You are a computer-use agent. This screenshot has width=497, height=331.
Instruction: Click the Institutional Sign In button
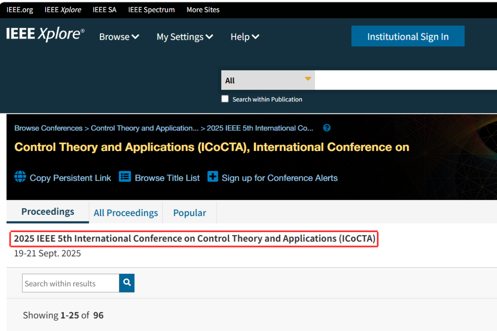pos(408,36)
